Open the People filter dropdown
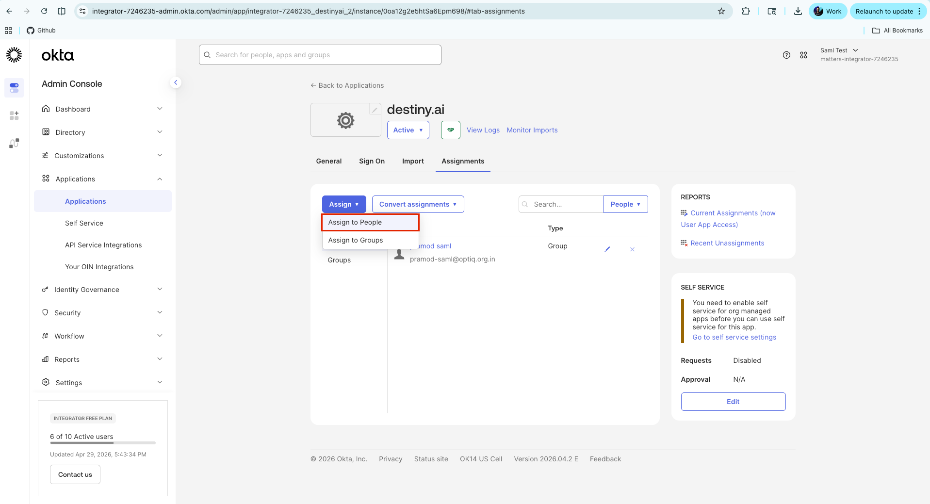 click(x=626, y=204)
